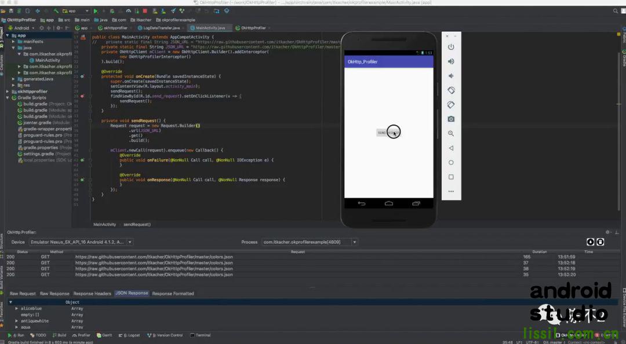This screenshot has width=626, height=344.
Task: Open the Version Control tool window
Action: pos(165,335)
